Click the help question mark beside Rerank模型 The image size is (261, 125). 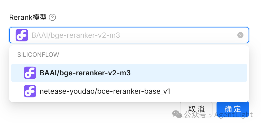pos(52,18)
